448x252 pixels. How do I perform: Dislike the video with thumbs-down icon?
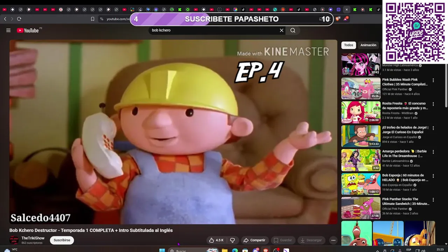point(232,240)
